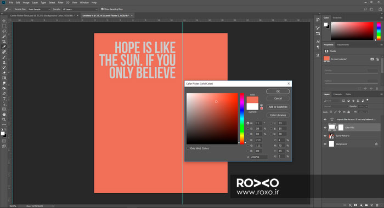384x208 pixels.
Task: Hide the Color Fill 1 layer
Action: click(x=325, y=128)
